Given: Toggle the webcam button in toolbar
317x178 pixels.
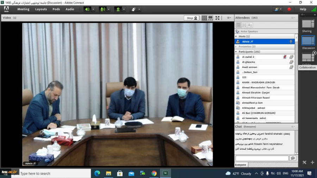Looking at the screenshot, I should click(x=118, y=9).
